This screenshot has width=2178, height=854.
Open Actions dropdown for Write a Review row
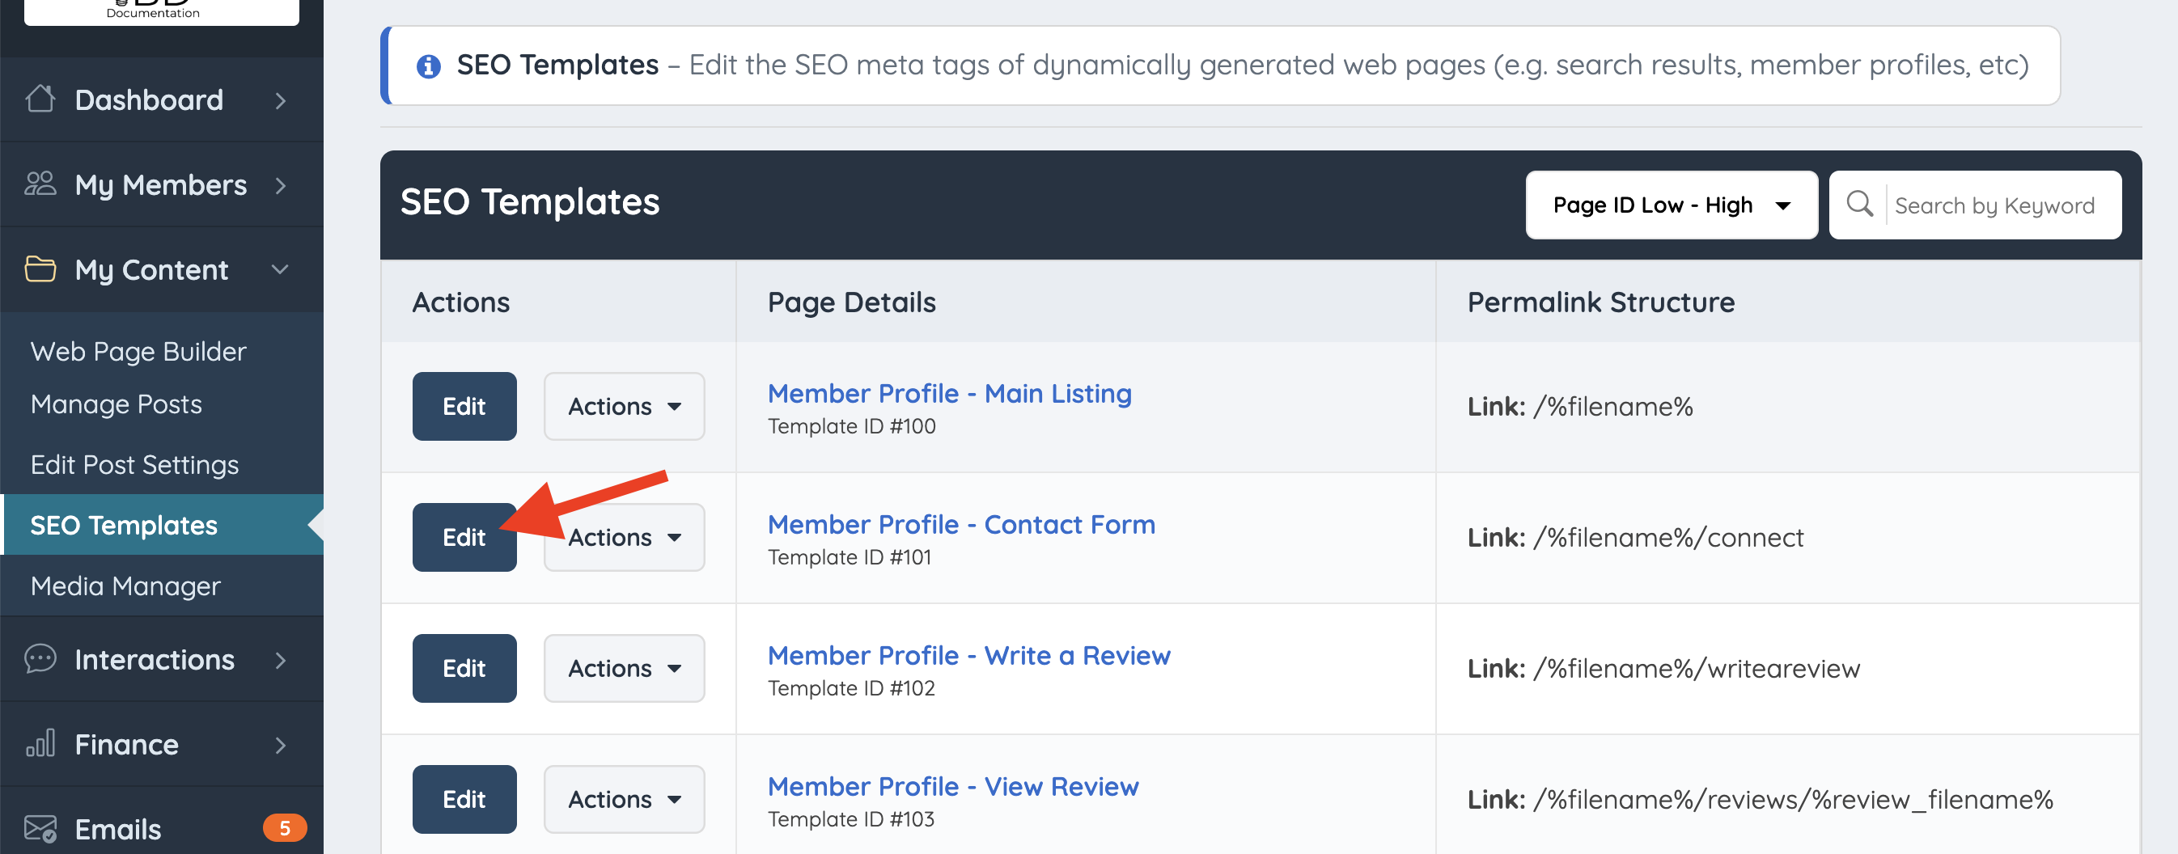click(624, 668)
